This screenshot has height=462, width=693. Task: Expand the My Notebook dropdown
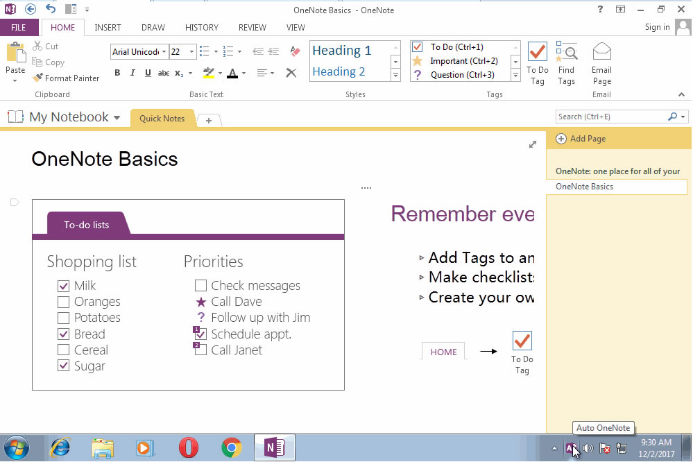(115, 117)
